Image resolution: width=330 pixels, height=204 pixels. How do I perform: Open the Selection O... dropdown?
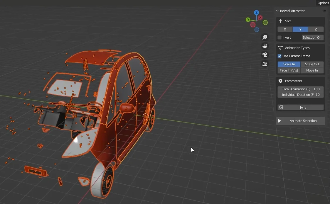point(312,37)
